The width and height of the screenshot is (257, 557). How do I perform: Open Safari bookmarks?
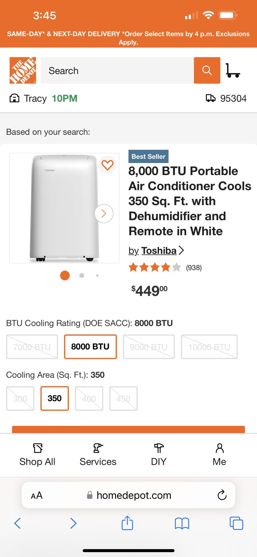tap(182, 523)
